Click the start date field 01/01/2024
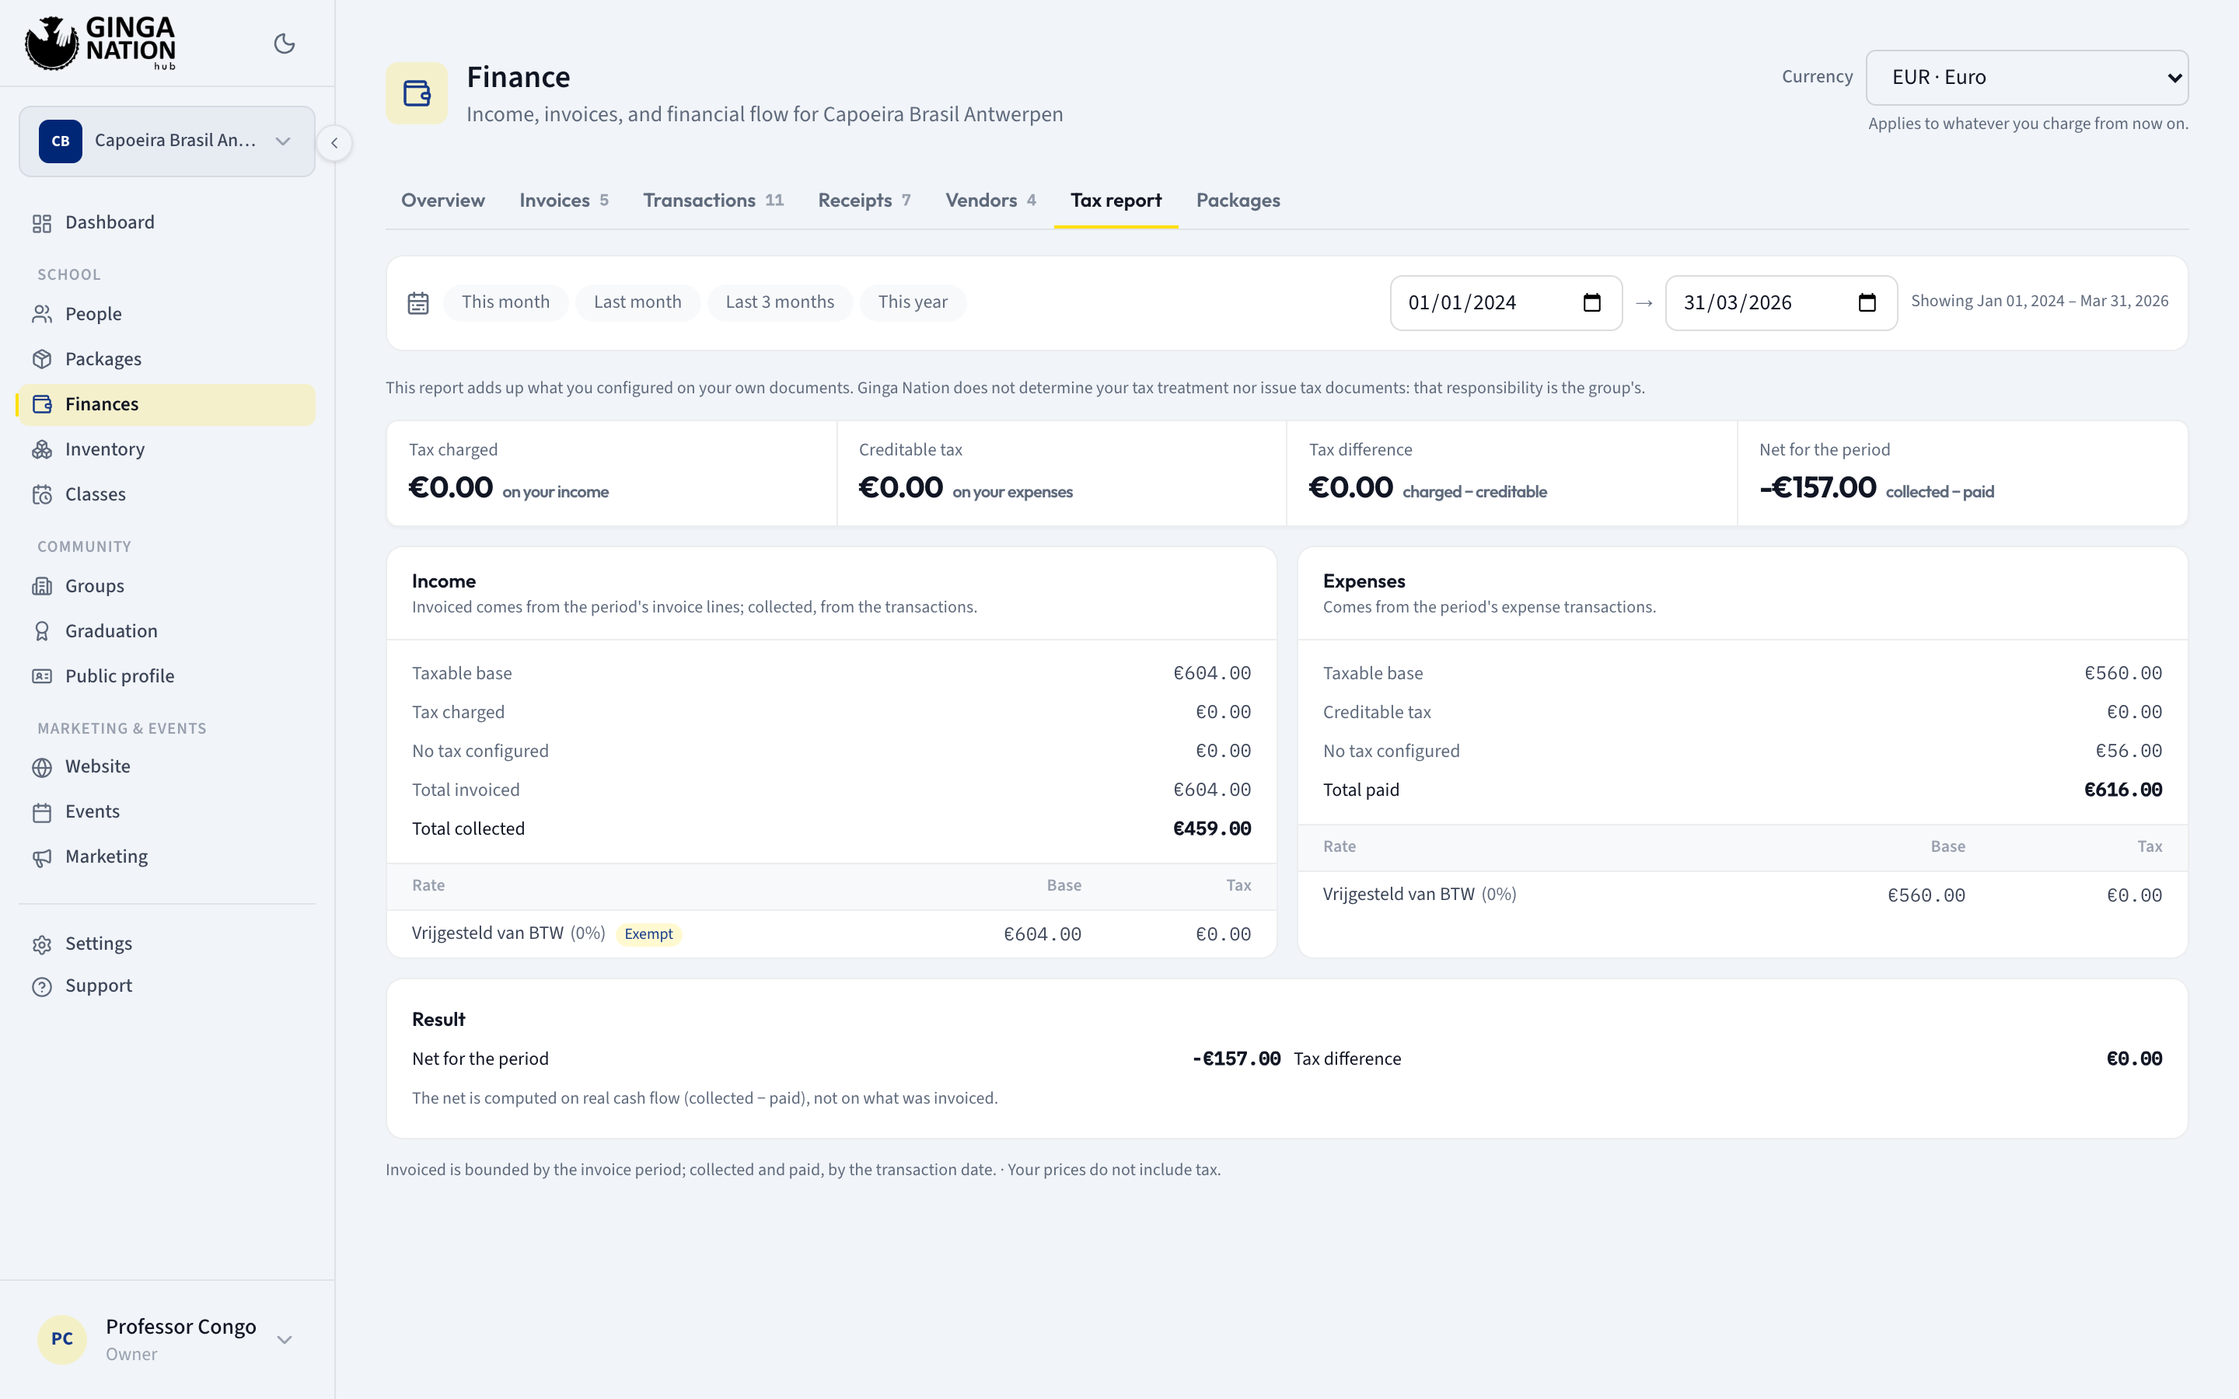The height and width of the screenshot is (1399, 2239). click(1505, 302)
